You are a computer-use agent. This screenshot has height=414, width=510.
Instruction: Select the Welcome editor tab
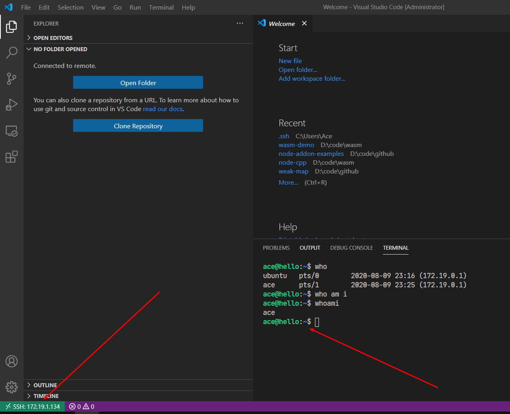click(x=282, y=24)
